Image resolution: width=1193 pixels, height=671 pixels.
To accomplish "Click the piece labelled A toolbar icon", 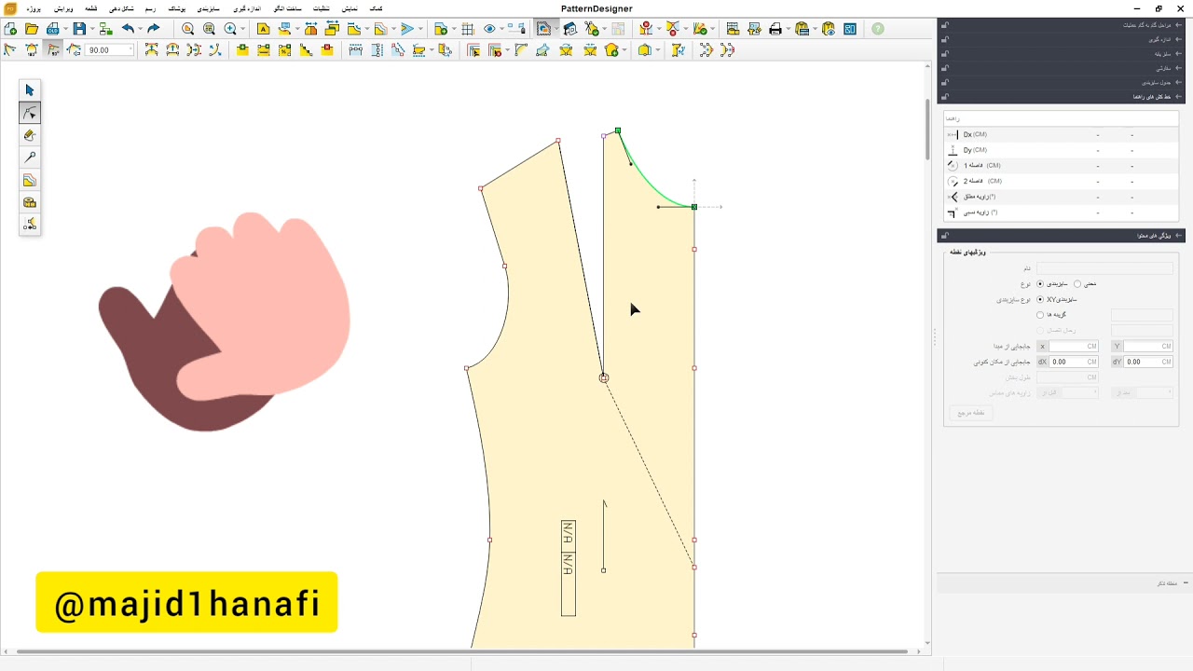I will (x=264, y=29).
